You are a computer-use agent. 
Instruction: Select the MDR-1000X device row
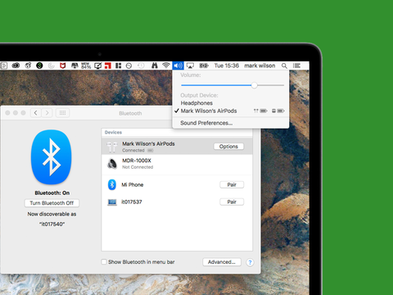(x=177, y=163)
